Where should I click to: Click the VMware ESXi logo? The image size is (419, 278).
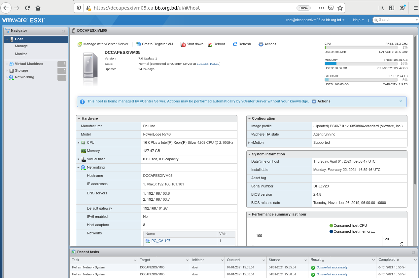[x=23, y=20]
